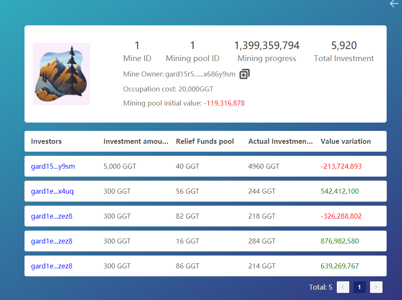Click the Relief Funds pool header

(205, 141)
